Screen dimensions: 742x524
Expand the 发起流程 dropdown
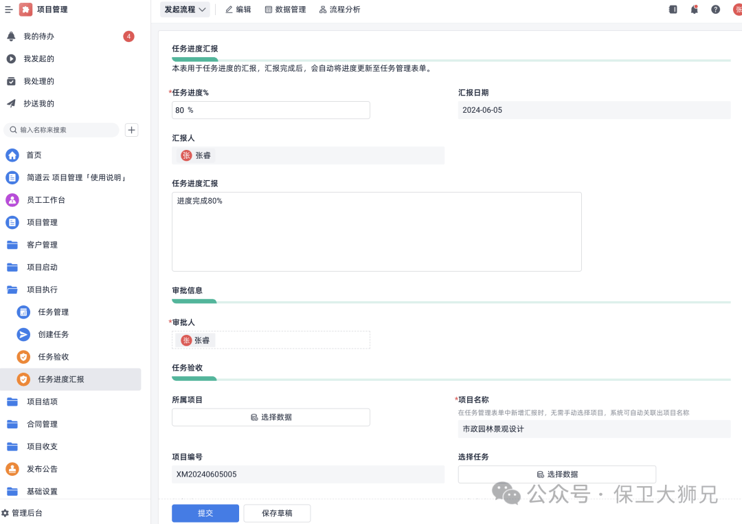pyautogui.click(x=185, y=10)
